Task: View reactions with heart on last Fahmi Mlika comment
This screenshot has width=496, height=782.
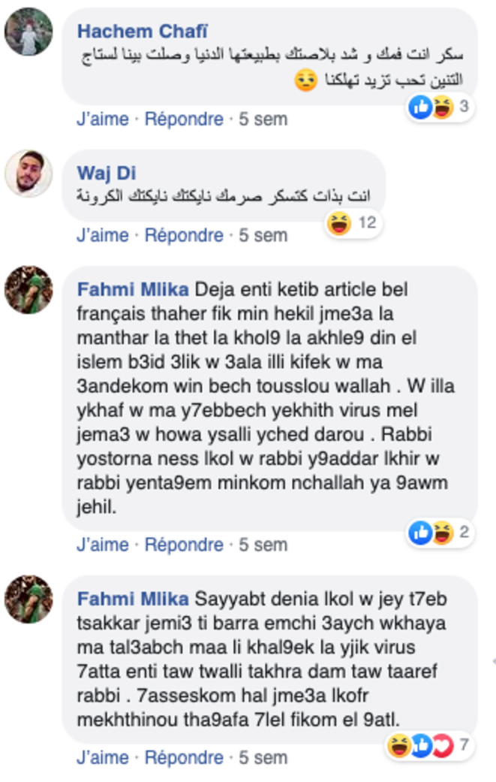Action: click(428, 746)
